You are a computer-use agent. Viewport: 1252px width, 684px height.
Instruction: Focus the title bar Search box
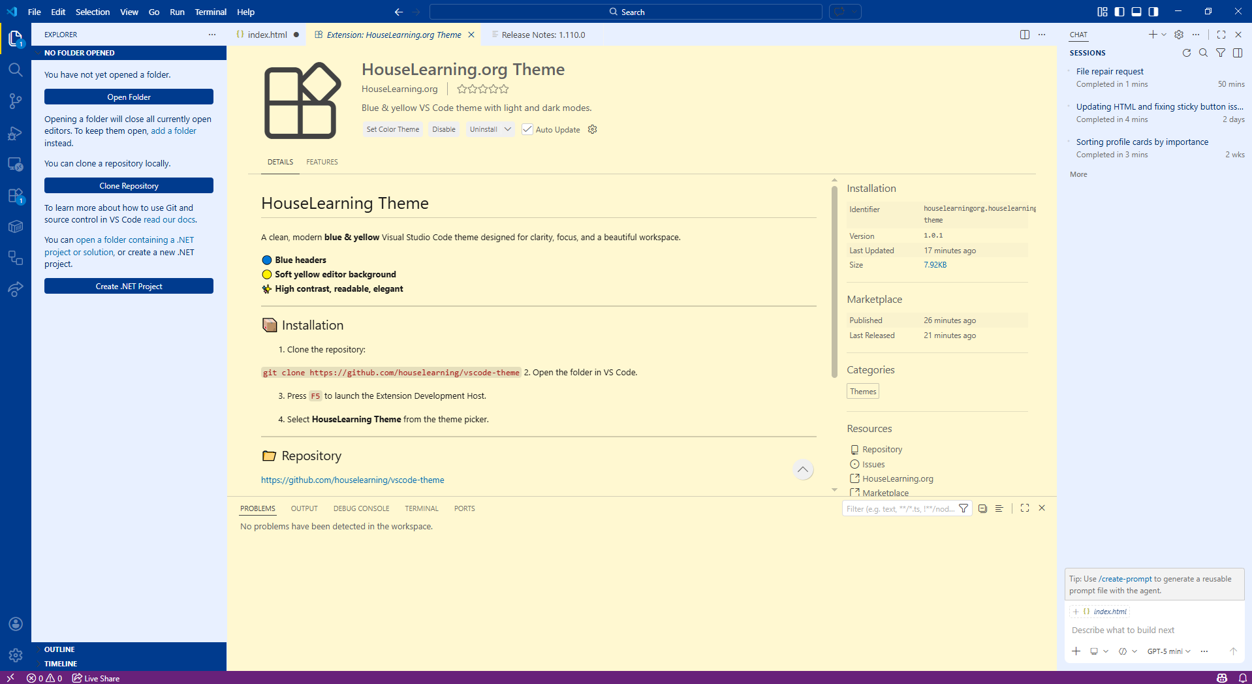click(x=626, y=12)
